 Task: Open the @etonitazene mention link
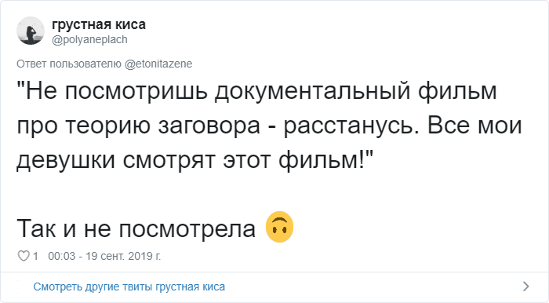158,64
